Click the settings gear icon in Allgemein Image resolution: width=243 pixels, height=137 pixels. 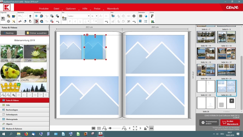[x=9, y=21]
